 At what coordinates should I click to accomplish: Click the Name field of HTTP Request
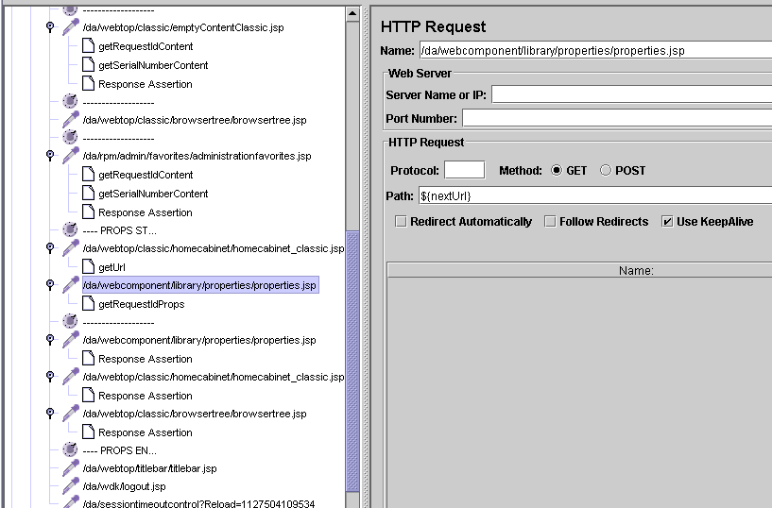[x=595, y=51]
